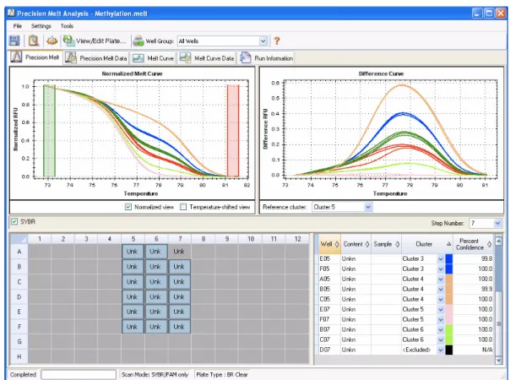The image size is (510, 380).
Task: Open the Settings menu
Action: point(41,26)
